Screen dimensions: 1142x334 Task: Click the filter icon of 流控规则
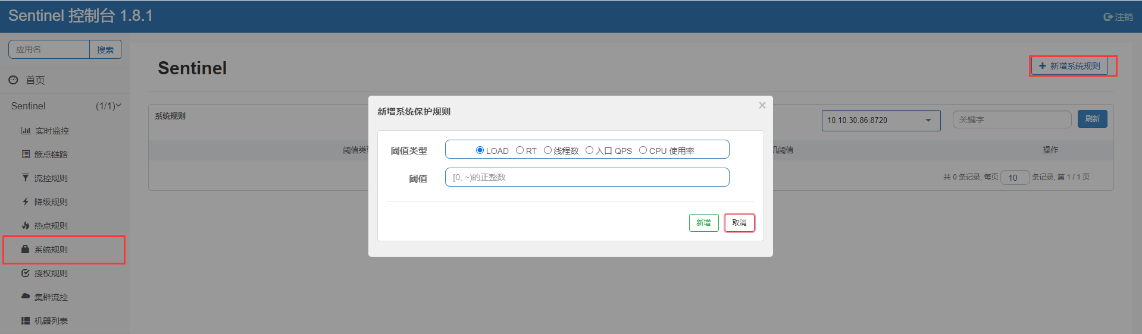[x=26, y=178]
